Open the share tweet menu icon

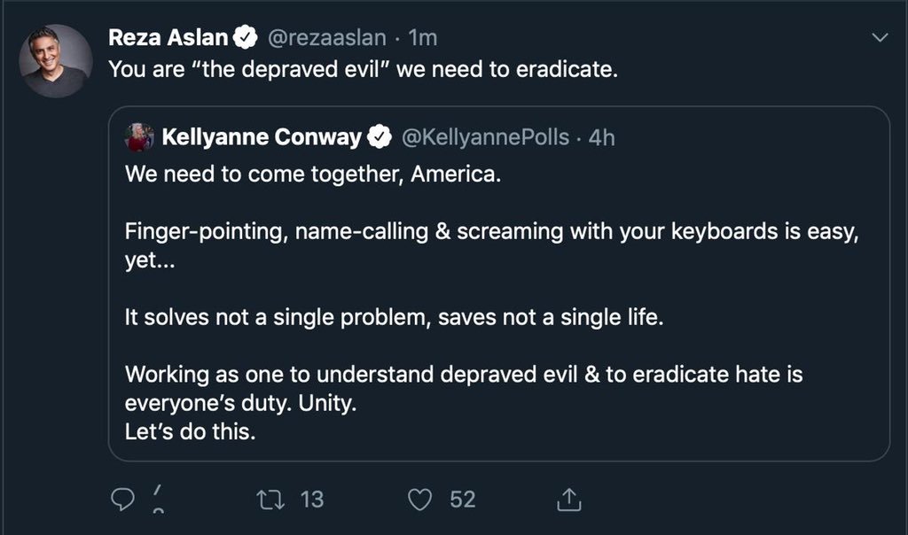point(567,500)
